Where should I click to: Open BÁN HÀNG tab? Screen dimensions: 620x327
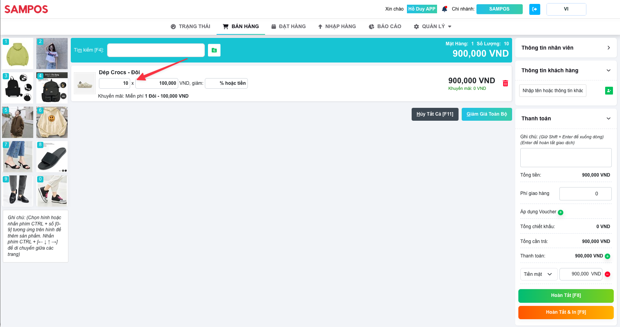(x=241, y=27)
